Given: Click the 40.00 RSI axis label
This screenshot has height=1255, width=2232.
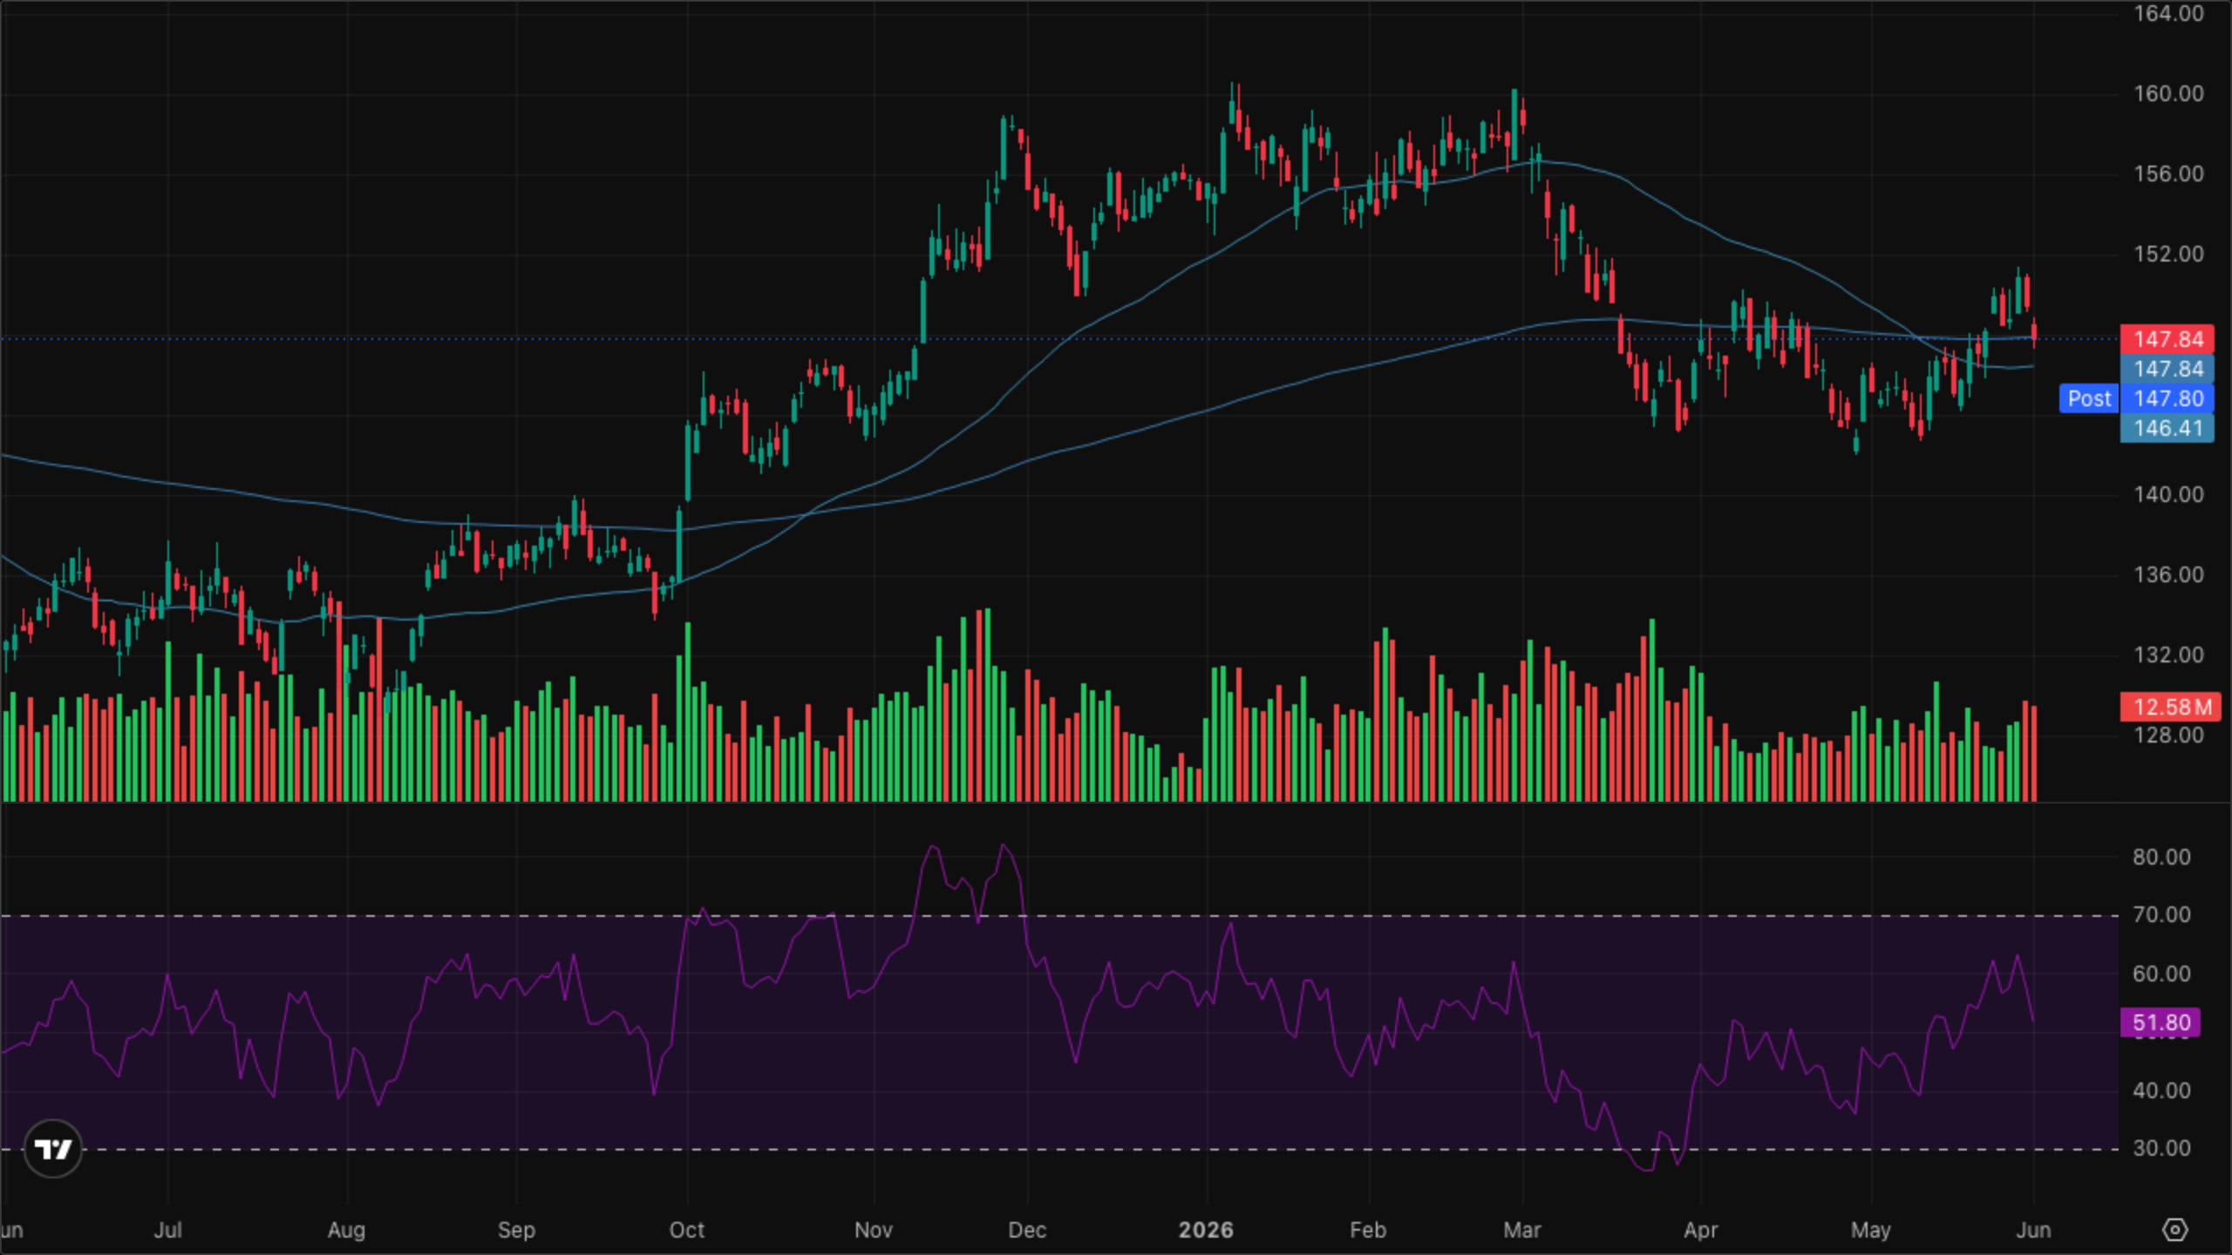Looking at the screenshot, I should 2161,1091.
